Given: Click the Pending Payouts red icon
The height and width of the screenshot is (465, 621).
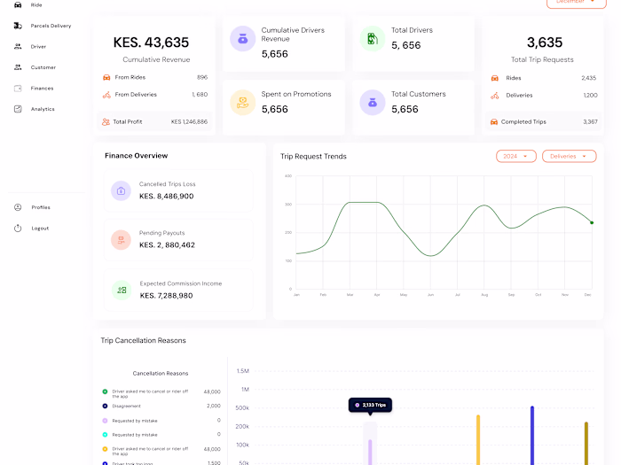Looking at the screenshot, I should [121, 240].
